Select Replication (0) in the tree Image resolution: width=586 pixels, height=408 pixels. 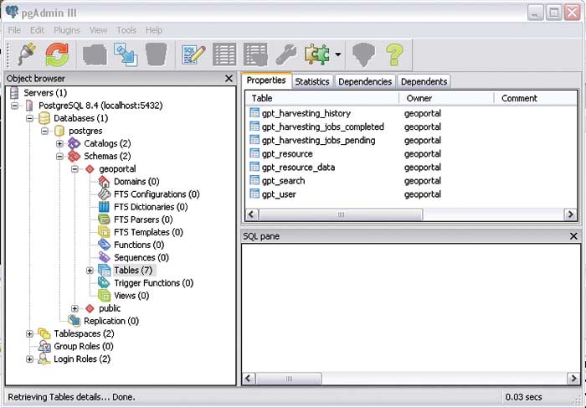click(x=111, y=321)
